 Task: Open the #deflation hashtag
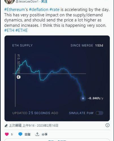coord(39,10)
